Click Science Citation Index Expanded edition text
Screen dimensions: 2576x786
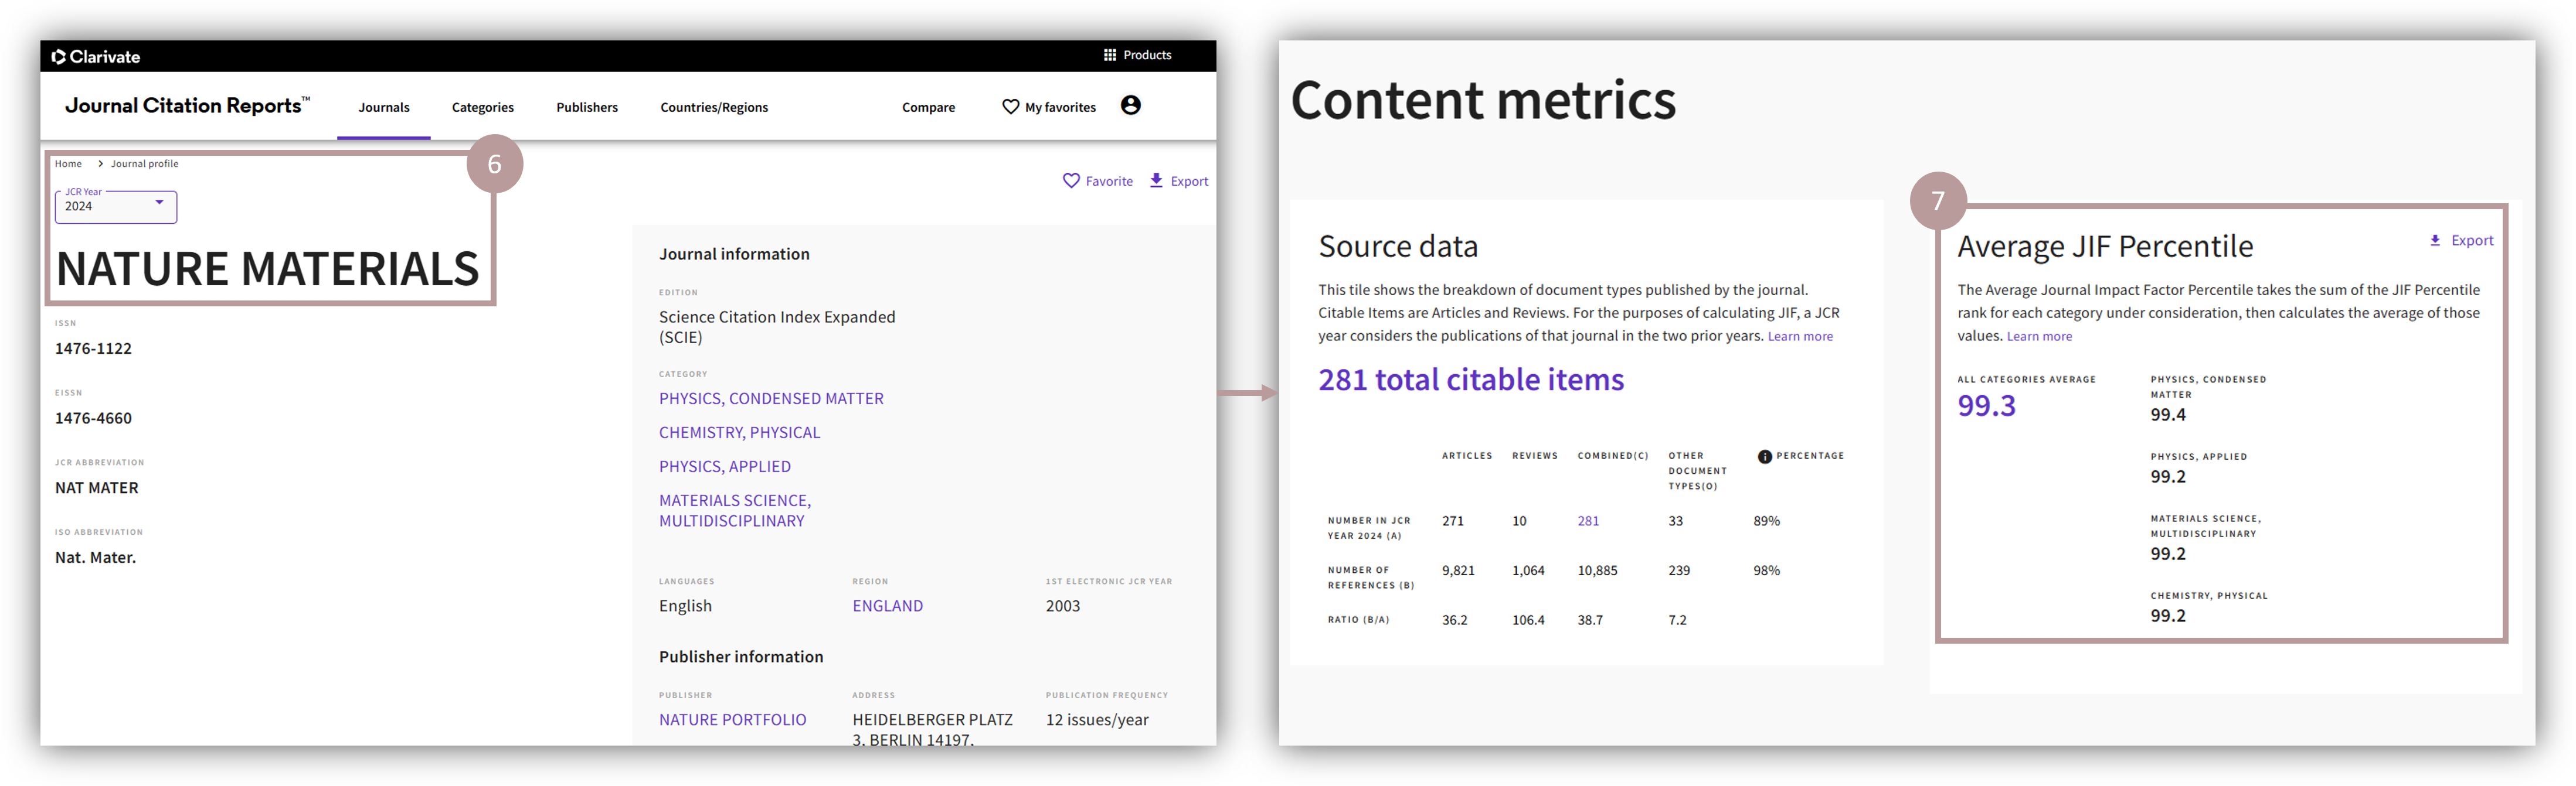tap(777, 327)
